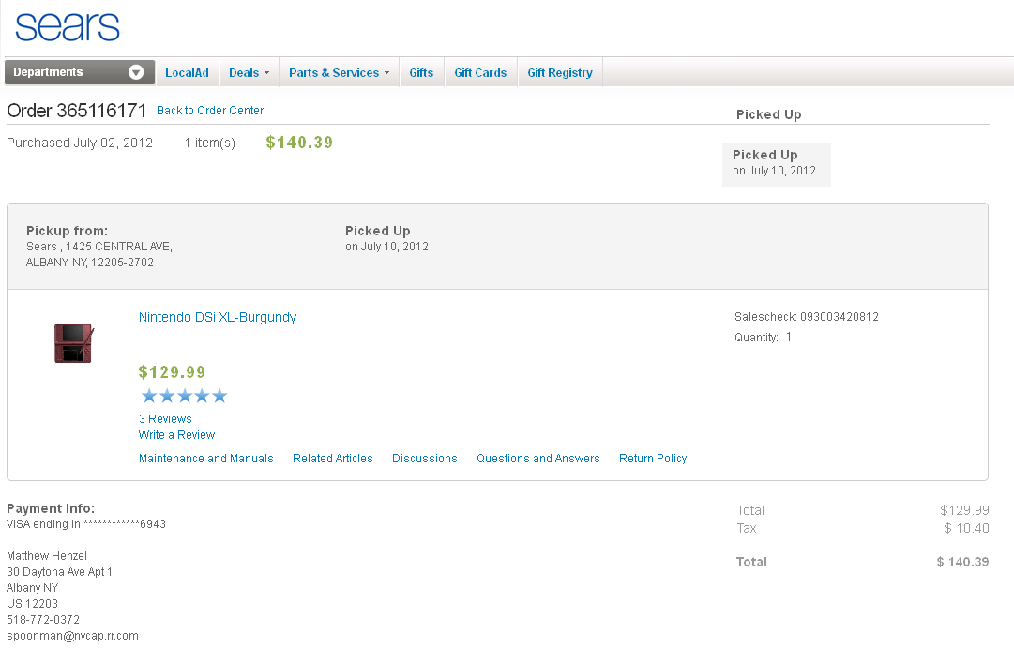Click the name Matthew Henzel

[47, 556]
